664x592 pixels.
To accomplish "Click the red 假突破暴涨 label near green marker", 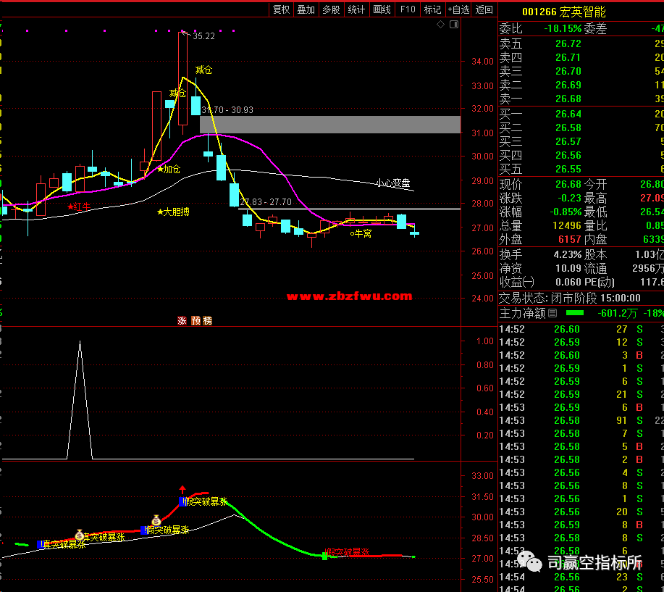I will (349, 552).
